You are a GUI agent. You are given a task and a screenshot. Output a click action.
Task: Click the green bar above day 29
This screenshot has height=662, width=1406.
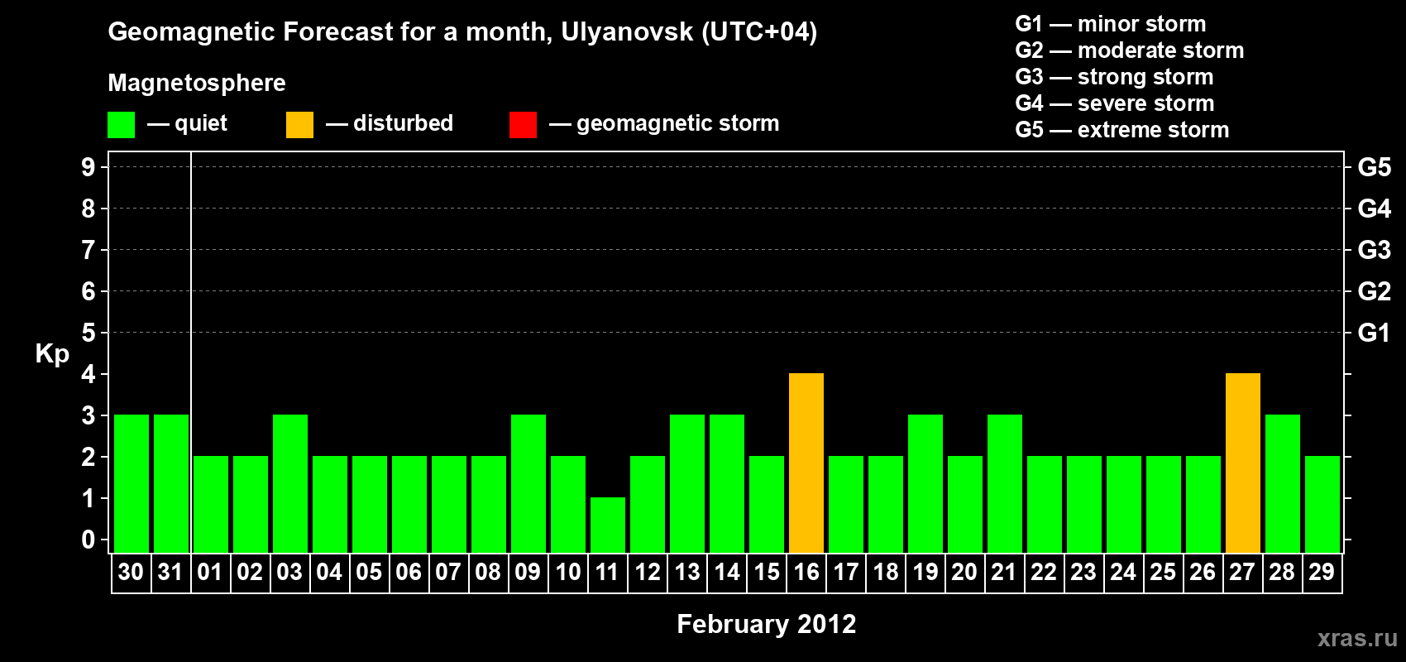point(1322,504)
